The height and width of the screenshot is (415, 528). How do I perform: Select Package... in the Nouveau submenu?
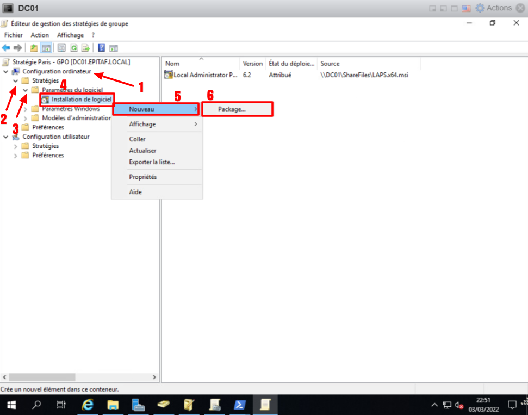[x=237, y=109]
